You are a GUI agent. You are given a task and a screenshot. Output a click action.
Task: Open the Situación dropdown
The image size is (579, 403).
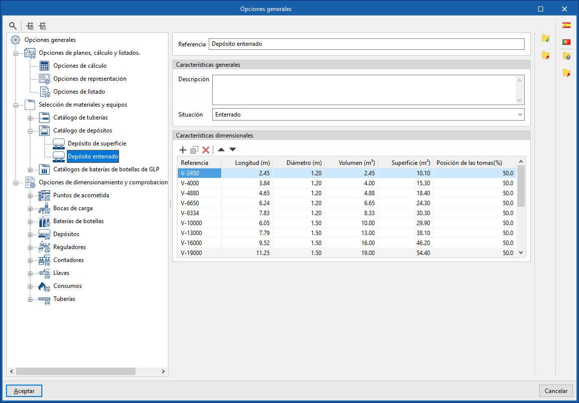click(x=368, y=115)
